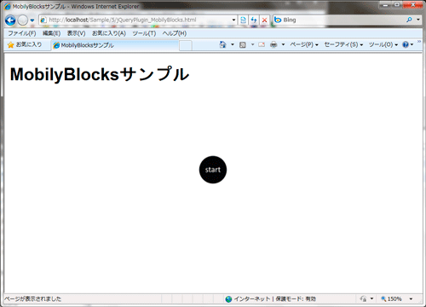The height and width of the screenshot is (307, 426).
Task: Click the Bing search box
Action: click(339, 20)
